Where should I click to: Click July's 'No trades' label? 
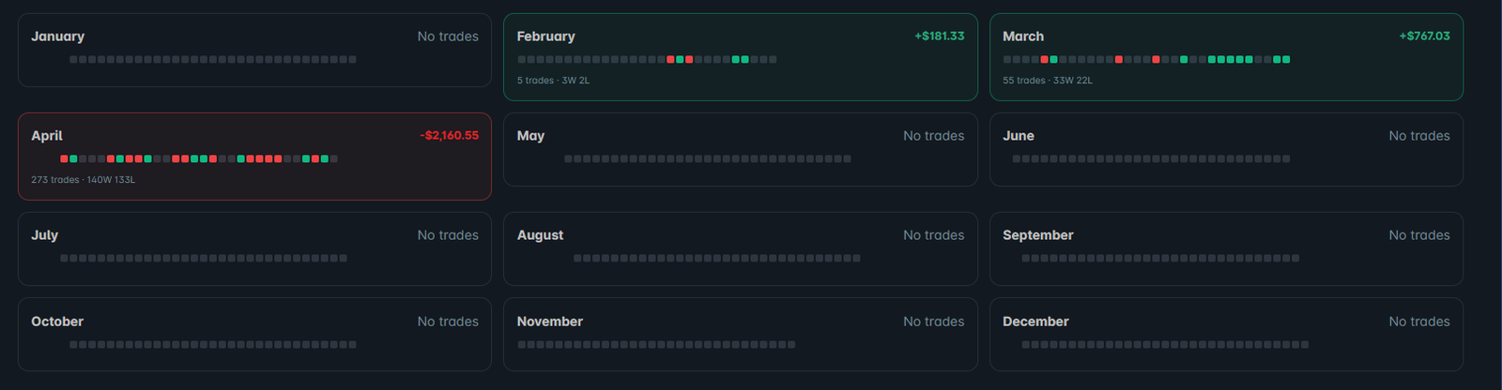pos(448,235)
